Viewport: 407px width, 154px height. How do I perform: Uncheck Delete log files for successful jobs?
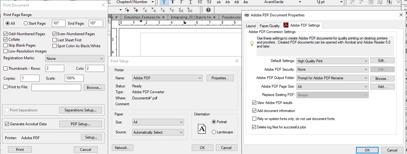[x=254, y=127]
